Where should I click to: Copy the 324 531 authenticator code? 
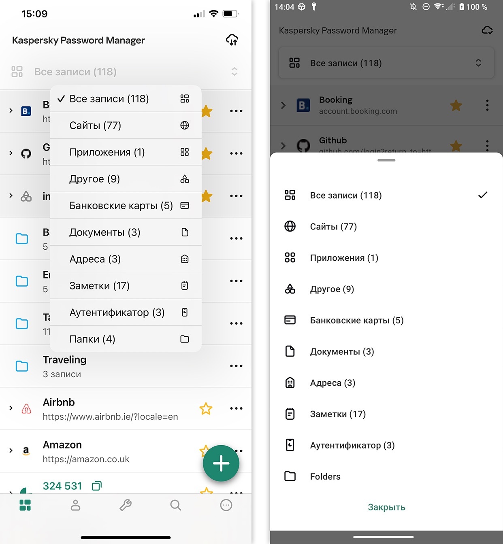pyautogui.click(x=97, y=486)
